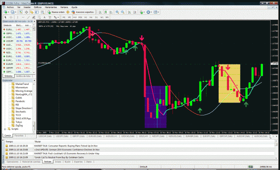Select the text A tool
Viewport: 280px width, 170px height.
(x=44, y=17)
